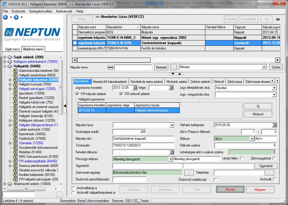Open the Státusz Aktív dropdown

tap(252, 139)
